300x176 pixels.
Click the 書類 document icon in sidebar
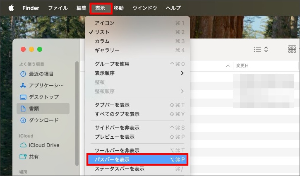click(23, 108)
